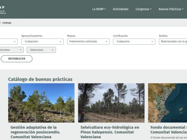Screen dimensions: 187x140
Task: Open 'Selvicultura eco-hidrológica en Pinus halepensis' title
Action: coord(110,132)
